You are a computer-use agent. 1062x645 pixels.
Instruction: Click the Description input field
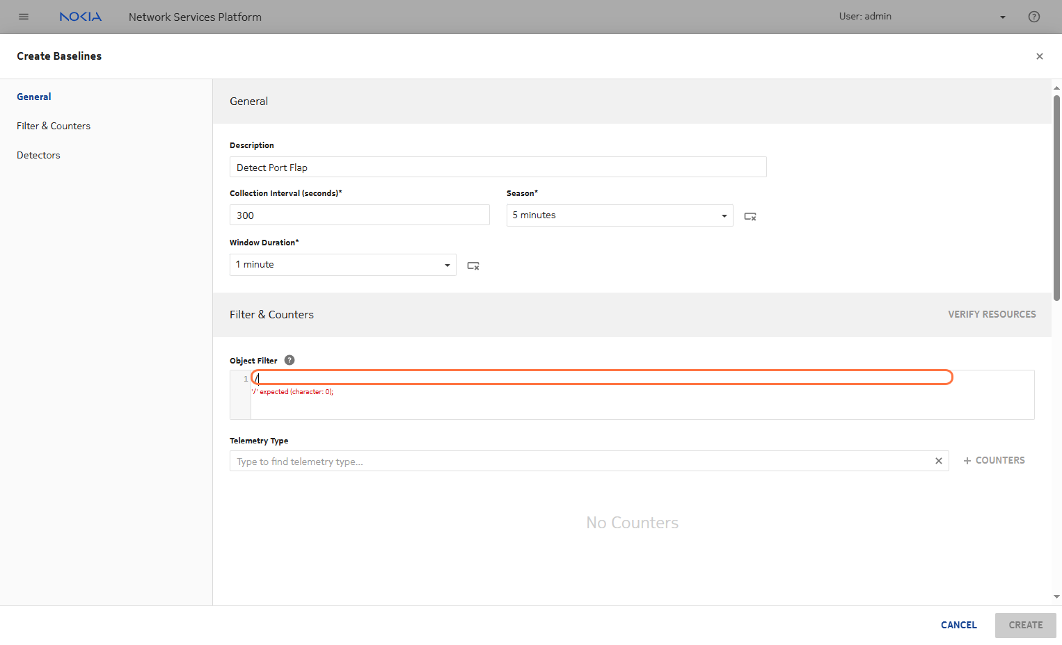498,168
